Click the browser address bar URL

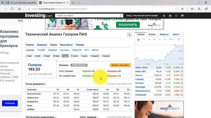tap(60, 9)
